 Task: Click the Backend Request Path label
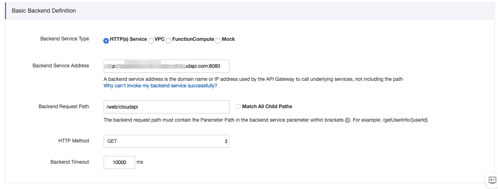(x=64, y=107)
